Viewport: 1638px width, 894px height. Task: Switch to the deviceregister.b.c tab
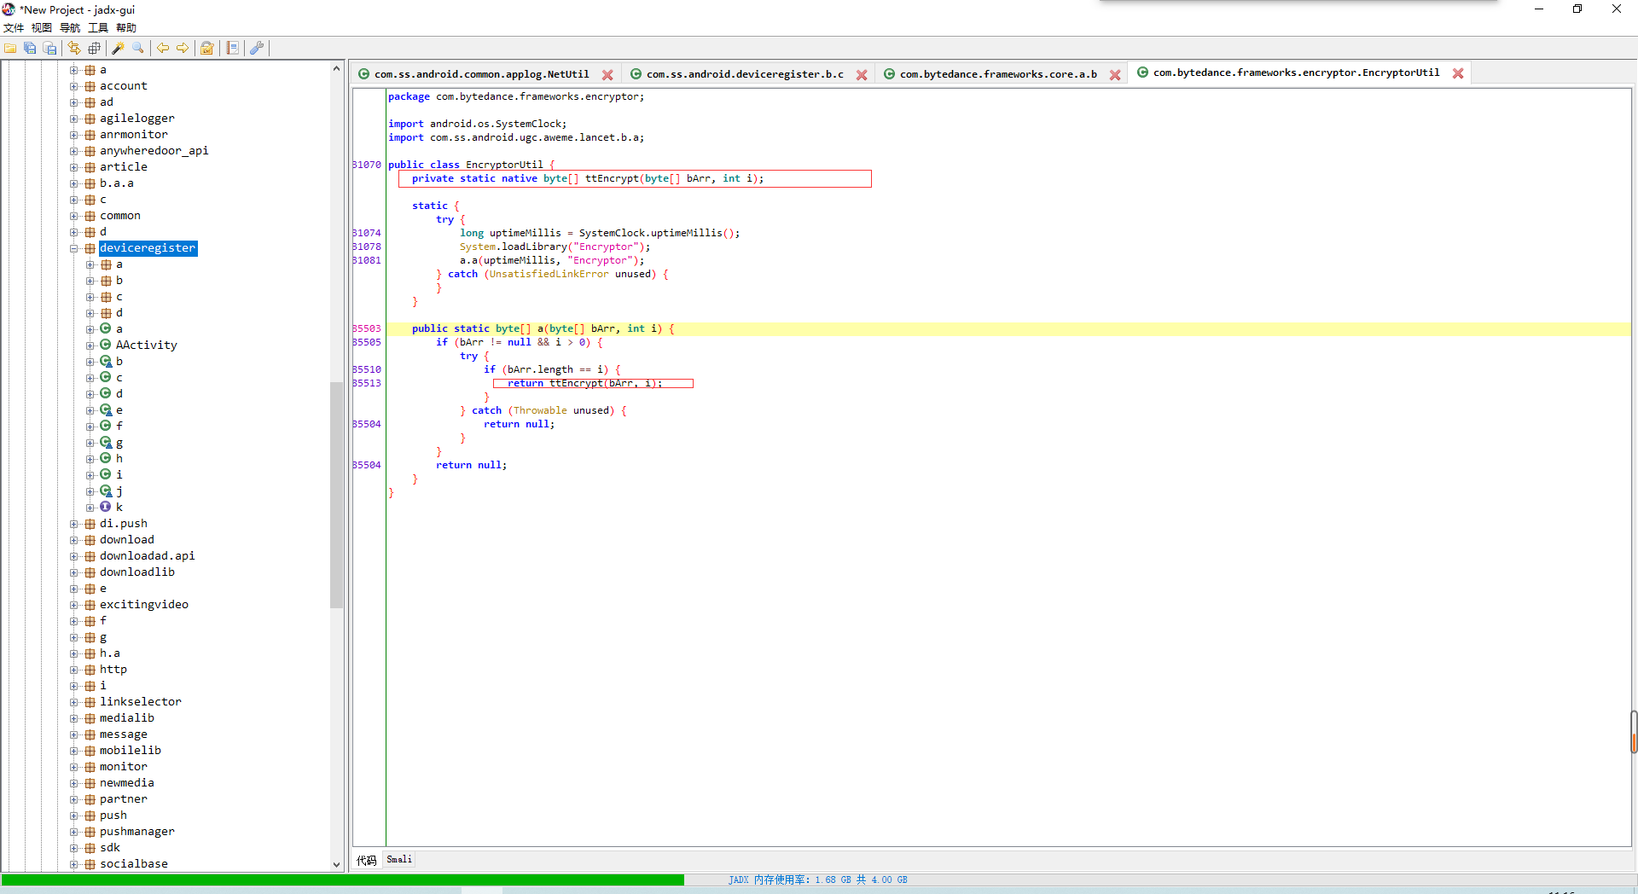tap(745, 74)
